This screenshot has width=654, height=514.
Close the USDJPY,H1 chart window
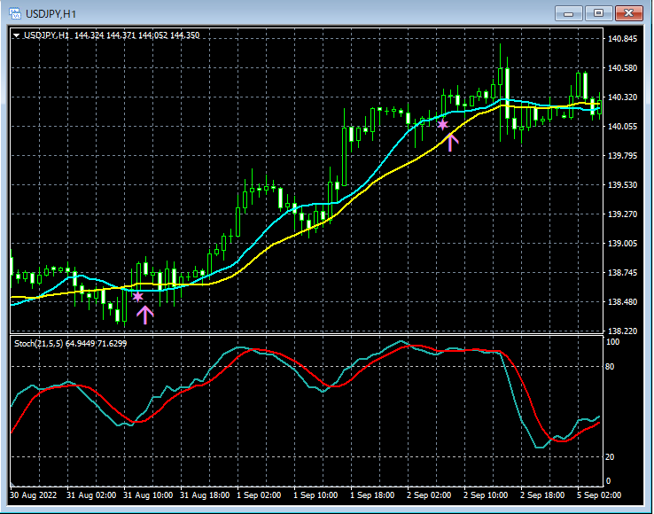(x=628, y=13)
